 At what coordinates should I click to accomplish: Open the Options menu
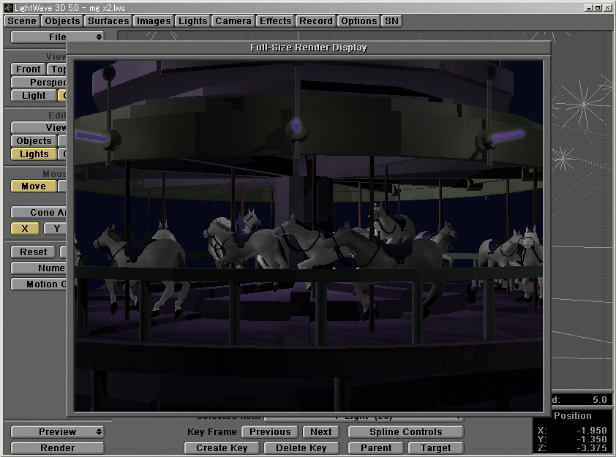pos(358,20)
